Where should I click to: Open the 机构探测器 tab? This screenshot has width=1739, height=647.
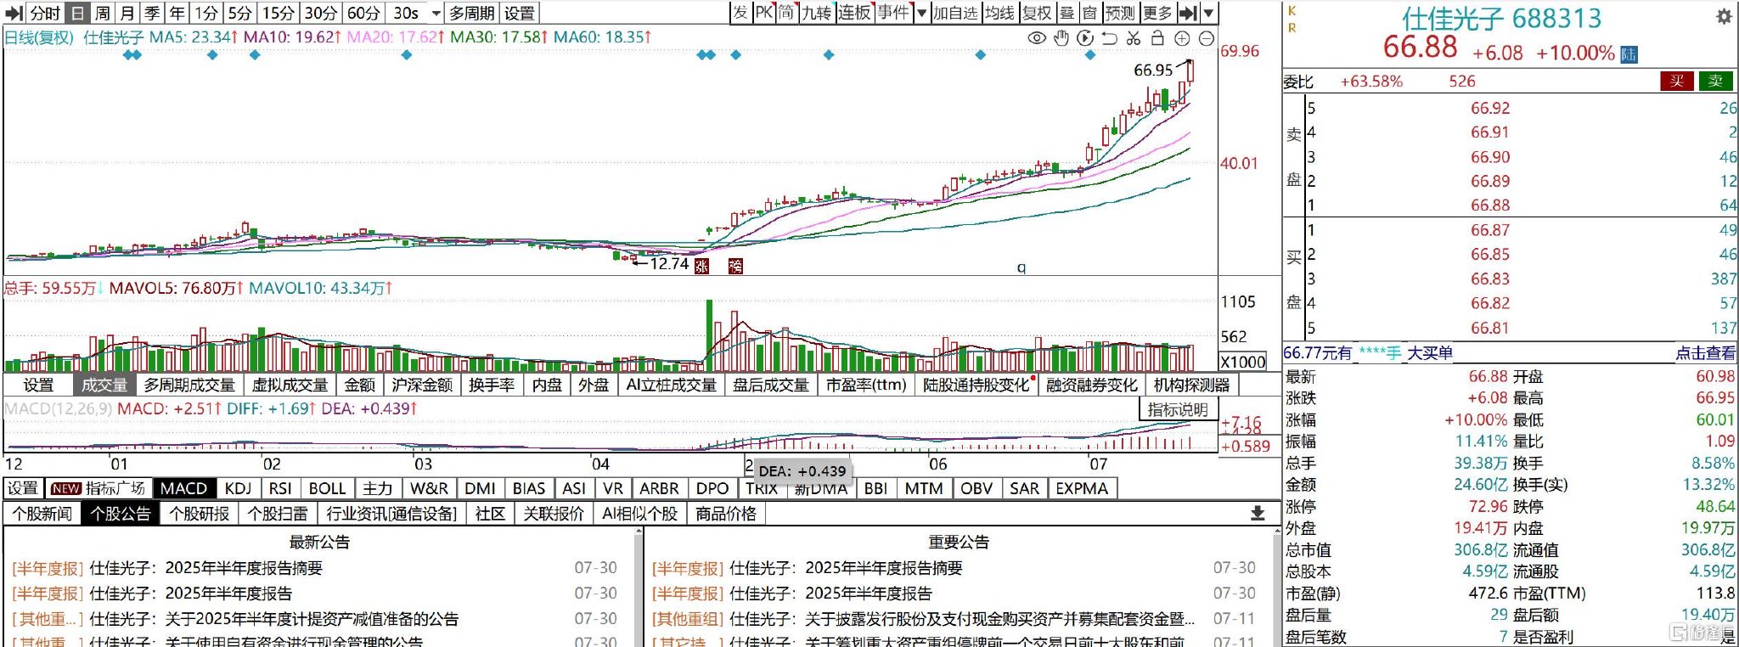tap(1191, 385)
